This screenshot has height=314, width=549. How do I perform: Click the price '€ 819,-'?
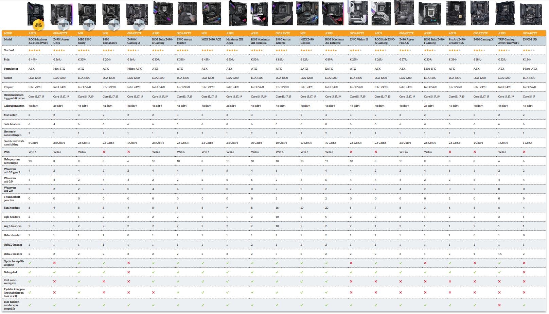click(x=280, y=59)
